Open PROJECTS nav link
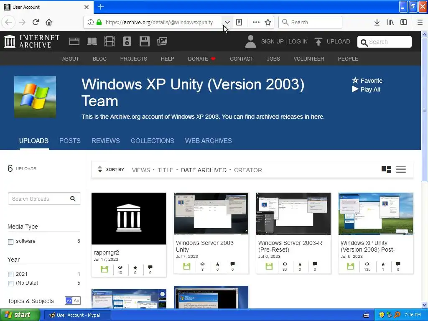Screen dimensions: 428x321 [x=134, y=59]
